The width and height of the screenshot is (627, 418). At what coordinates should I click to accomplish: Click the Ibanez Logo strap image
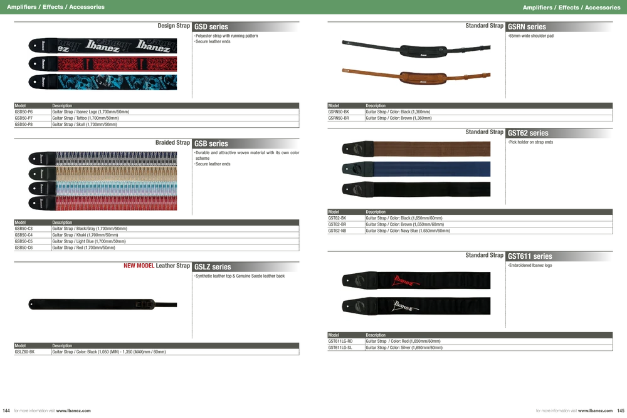[103, 46]
